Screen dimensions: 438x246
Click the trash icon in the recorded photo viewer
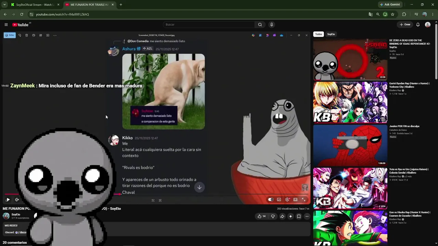click(x=27, y=35)
